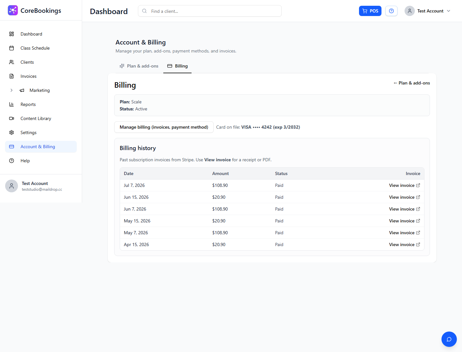Image resolution: width=462 pixels, height=352 pixels.
Task: Click the Test Account avatar in header
Action: 410,11
